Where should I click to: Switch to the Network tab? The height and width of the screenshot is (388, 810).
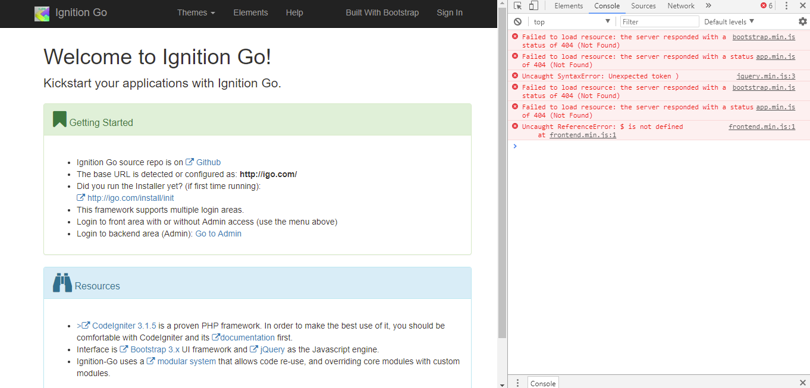click(680, 5)
